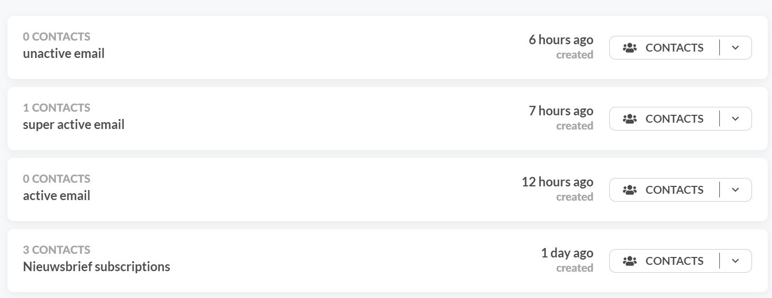
Task: Expand dropdown arrow for unactive email
Action: [x=736, y=48]
